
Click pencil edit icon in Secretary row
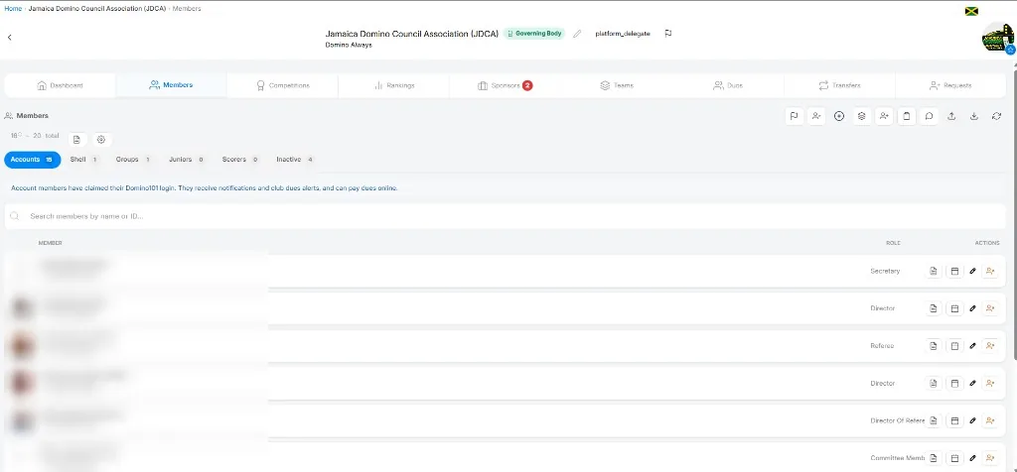point(972,272)
